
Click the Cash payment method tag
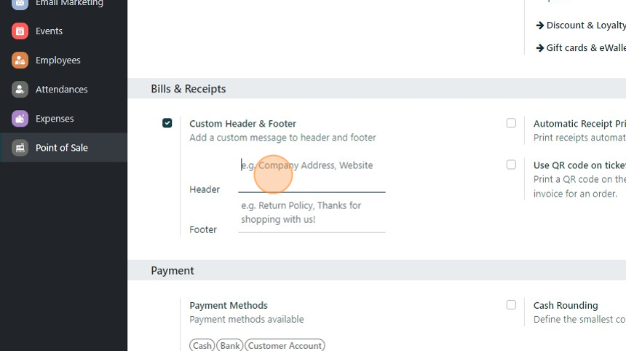click(202, 345)
